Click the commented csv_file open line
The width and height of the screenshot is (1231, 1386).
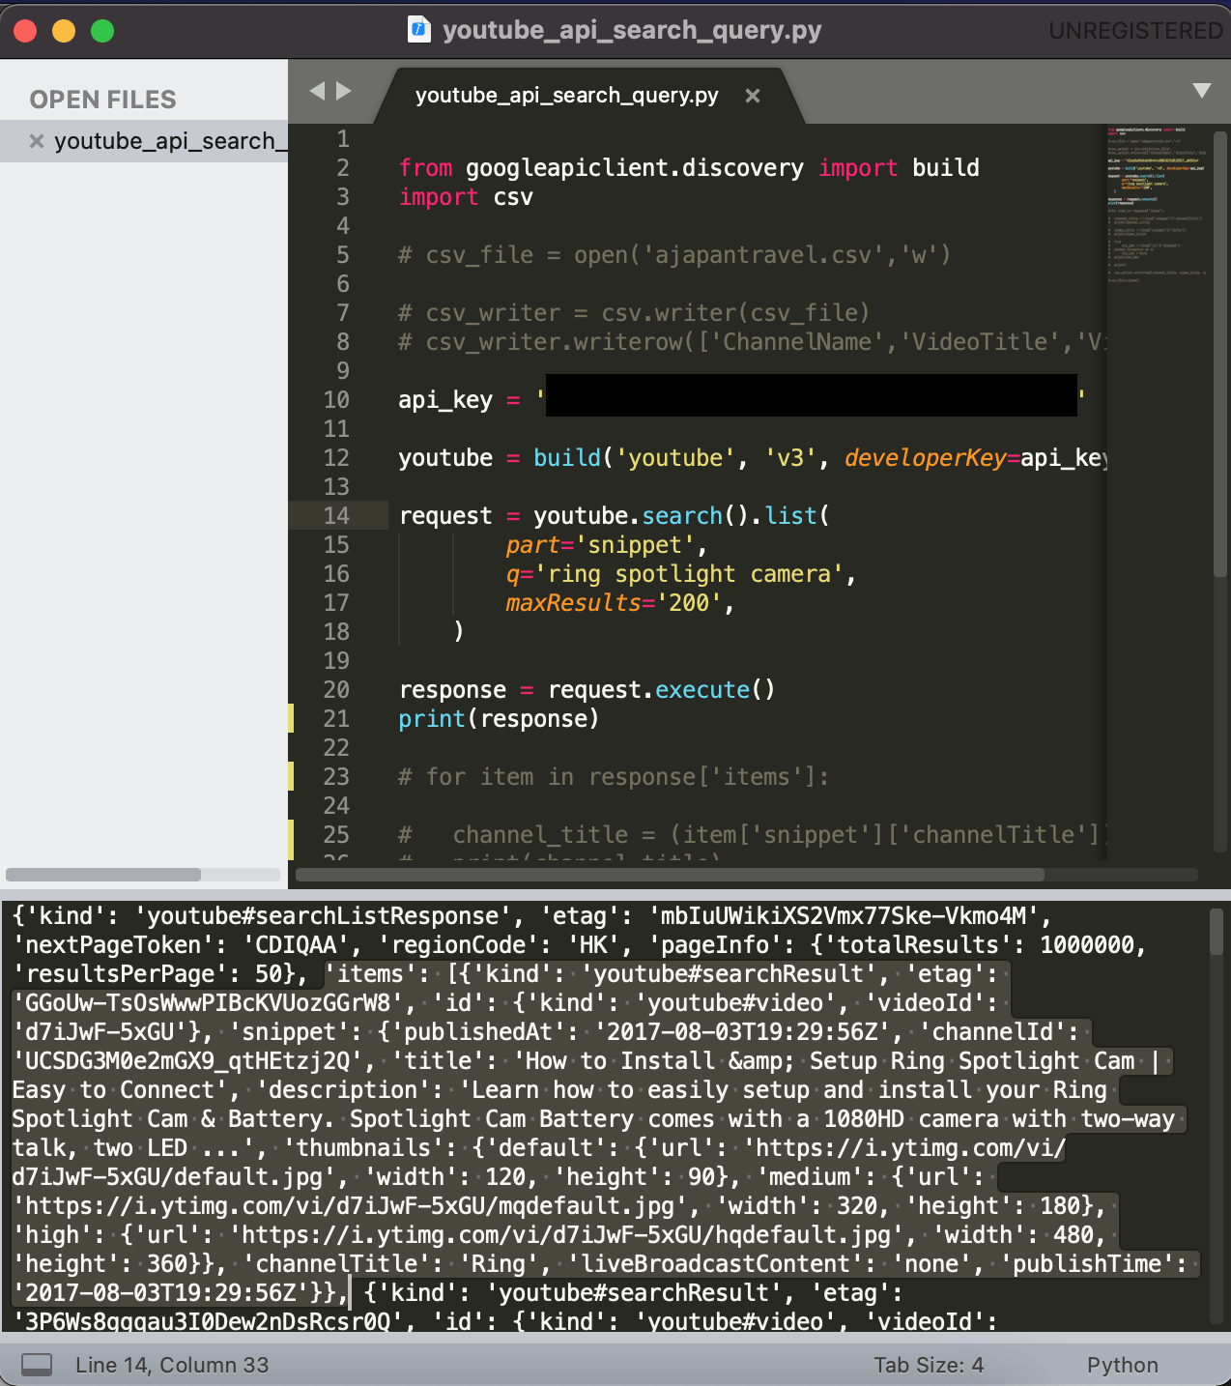[x=674, y=255]
